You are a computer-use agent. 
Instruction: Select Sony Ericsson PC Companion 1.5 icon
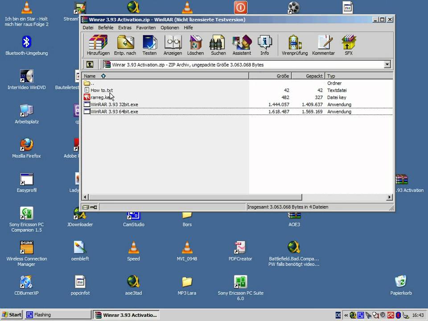(x=26, y=220)
